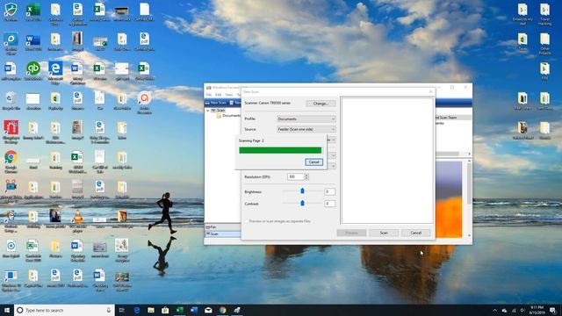The height and width of the screenshot is (316, 562).
Task: Cancel the Scanning Page 2 progress dialog
Action: point(314,162)
